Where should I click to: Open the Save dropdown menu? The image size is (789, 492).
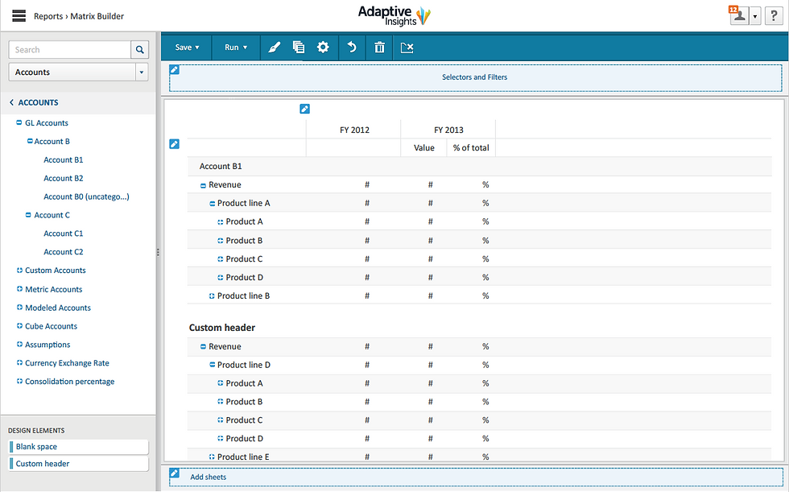(187, 48)
